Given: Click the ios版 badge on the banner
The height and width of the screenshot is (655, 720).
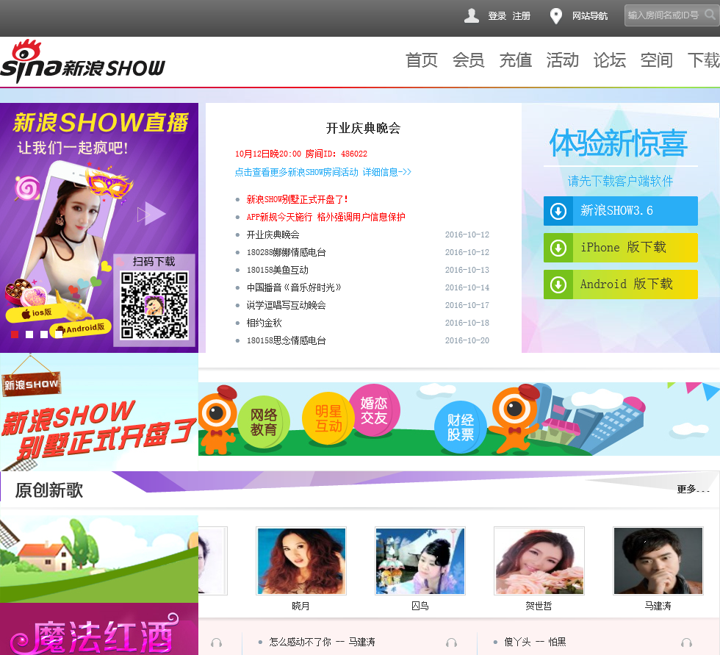Looking at the screenshot, I should 36,313.
